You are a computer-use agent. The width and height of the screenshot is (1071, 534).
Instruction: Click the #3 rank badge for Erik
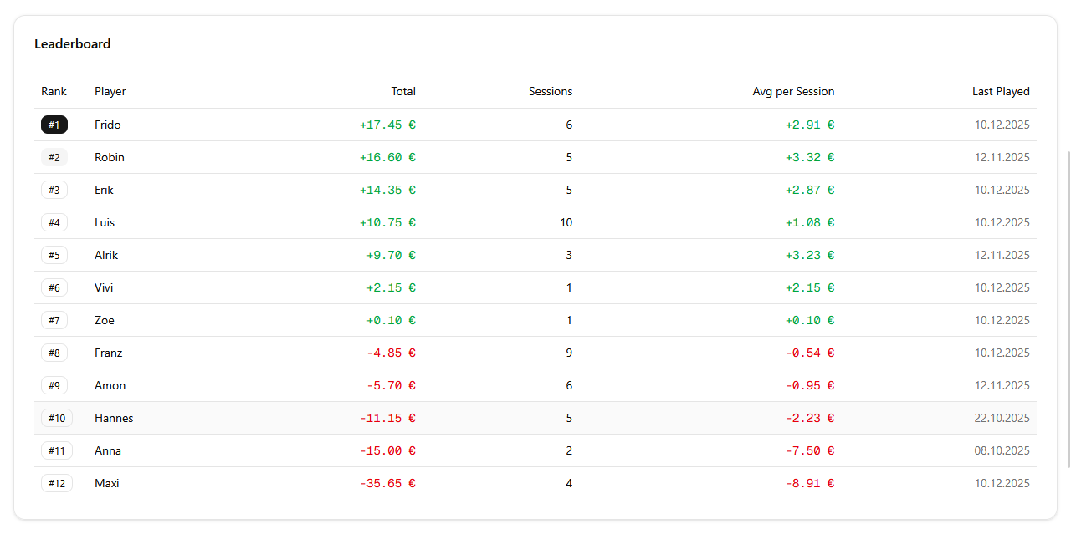tap(54, 190)
